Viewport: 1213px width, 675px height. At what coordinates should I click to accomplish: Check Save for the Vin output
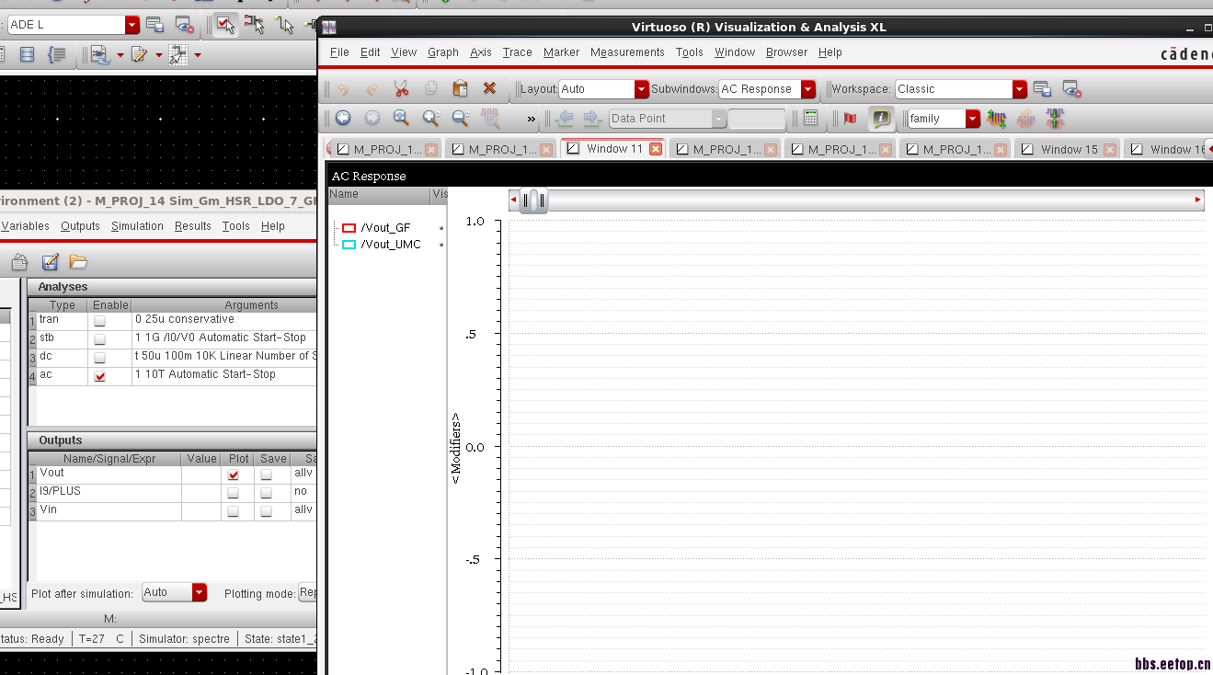tap(267, 512)
